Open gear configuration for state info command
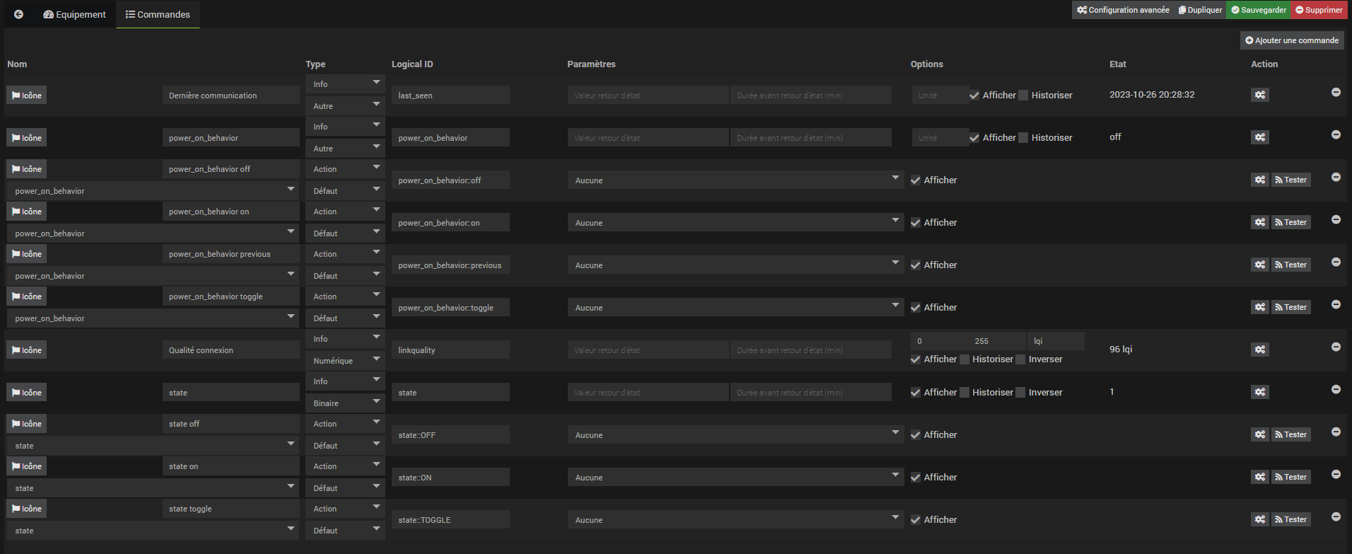Screen dimensions: 1352x554 (1259, 392)
